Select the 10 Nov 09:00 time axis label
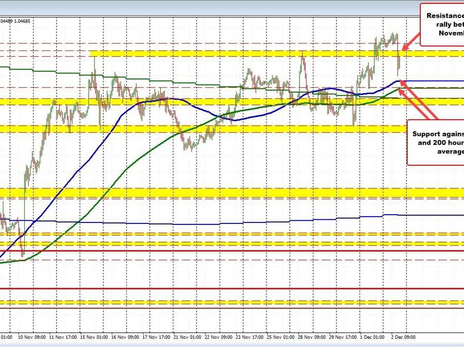Screen dimensions: 464x347 pyautogui.click(x=32, y=337)
